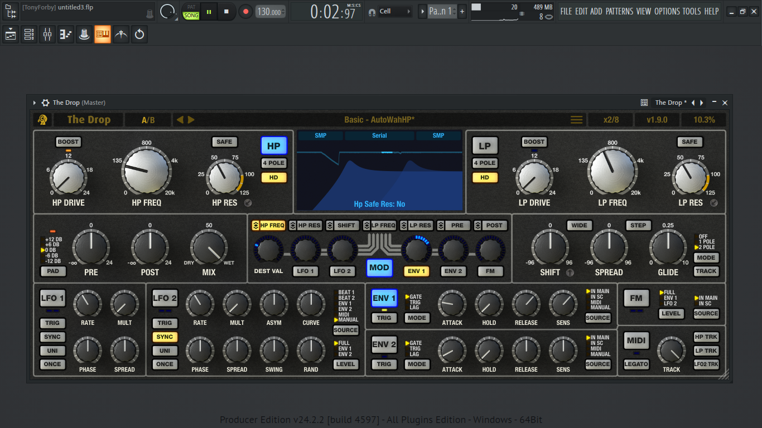
Task: Click the 130.000 tempo field
Action: [271, 12]
